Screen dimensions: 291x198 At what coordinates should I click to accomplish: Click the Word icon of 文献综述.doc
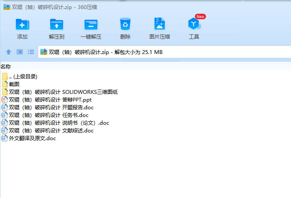tap(4, 131)
